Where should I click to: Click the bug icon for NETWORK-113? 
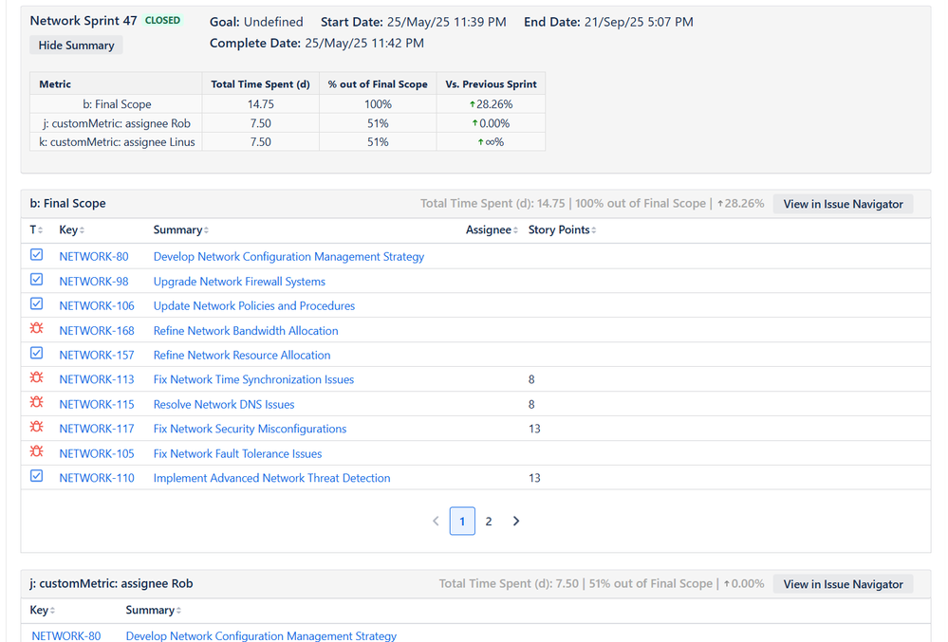pos(36,377)
